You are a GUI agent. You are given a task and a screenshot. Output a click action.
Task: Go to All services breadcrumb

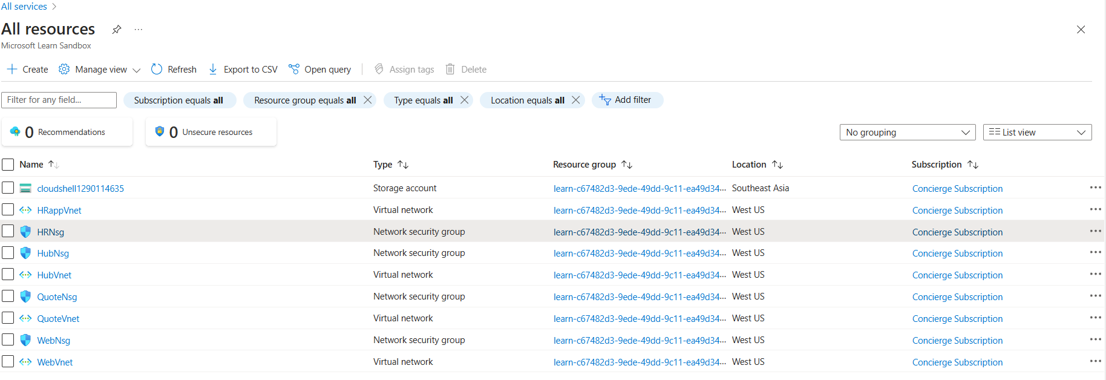(24, 6)
